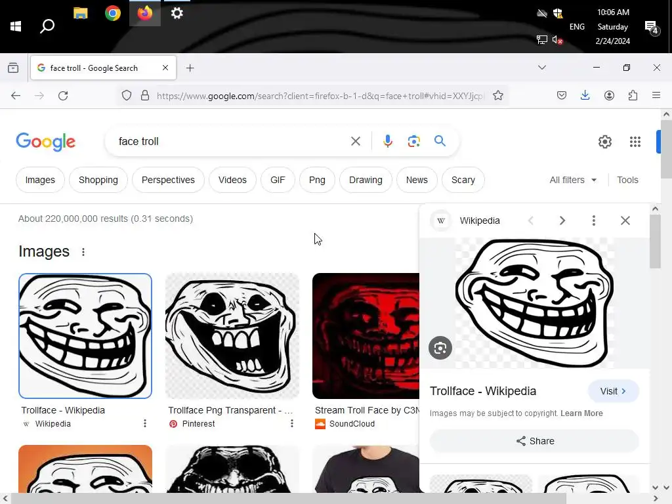Expand the All filters dropdown
This screenshot has height=504, width=672.
[573, 180]
